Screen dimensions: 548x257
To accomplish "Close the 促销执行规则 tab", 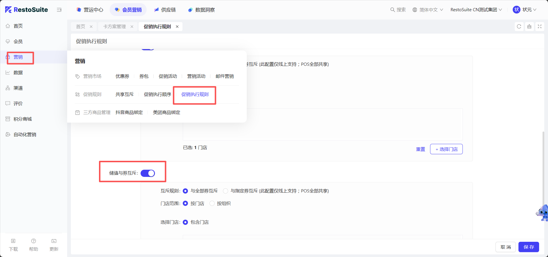I will coord(177,27).
